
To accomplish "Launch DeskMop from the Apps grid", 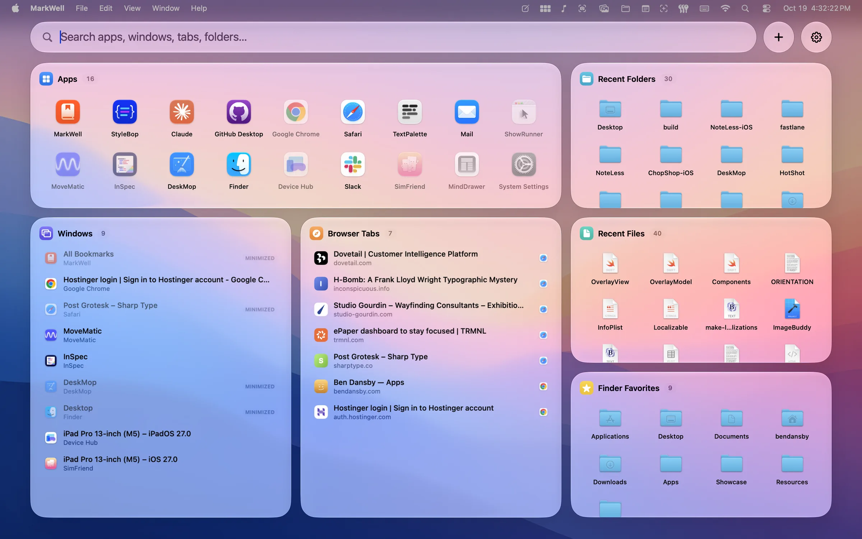I will [182, 164].
